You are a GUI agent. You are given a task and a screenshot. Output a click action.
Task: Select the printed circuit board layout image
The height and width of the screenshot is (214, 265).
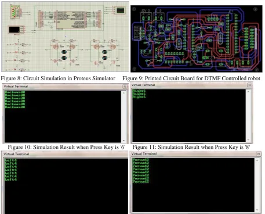(x=197, y=39)
